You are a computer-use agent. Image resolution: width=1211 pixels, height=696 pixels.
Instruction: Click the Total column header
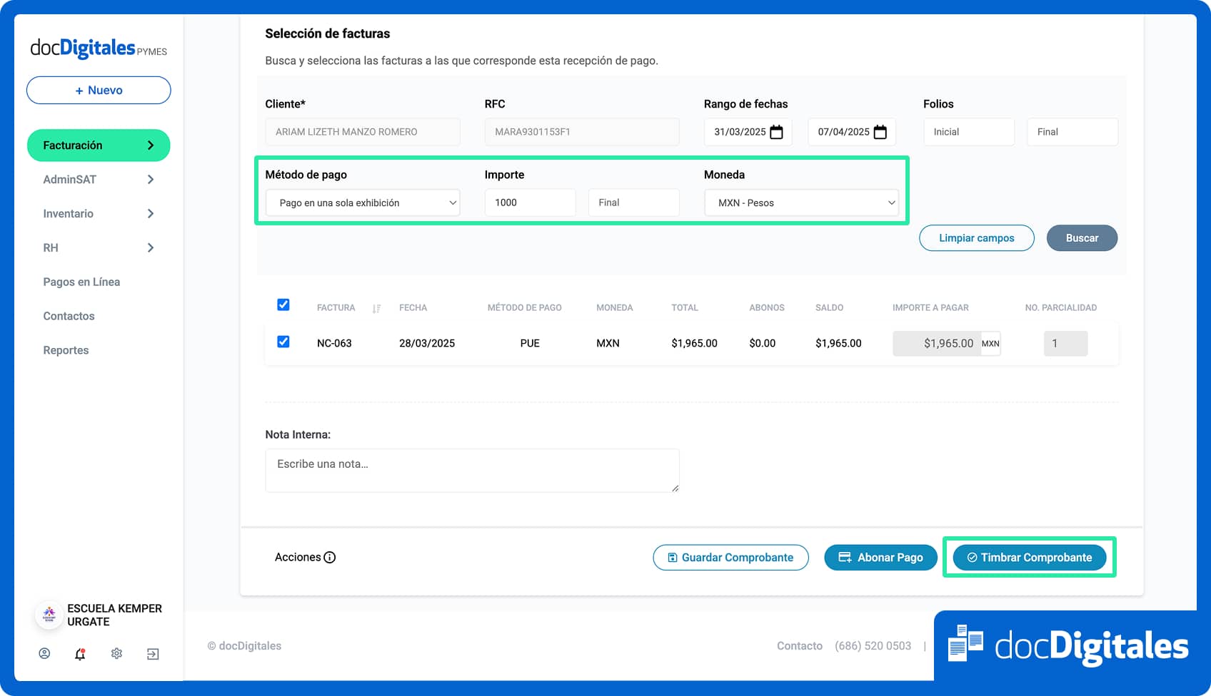click(685, 308)
